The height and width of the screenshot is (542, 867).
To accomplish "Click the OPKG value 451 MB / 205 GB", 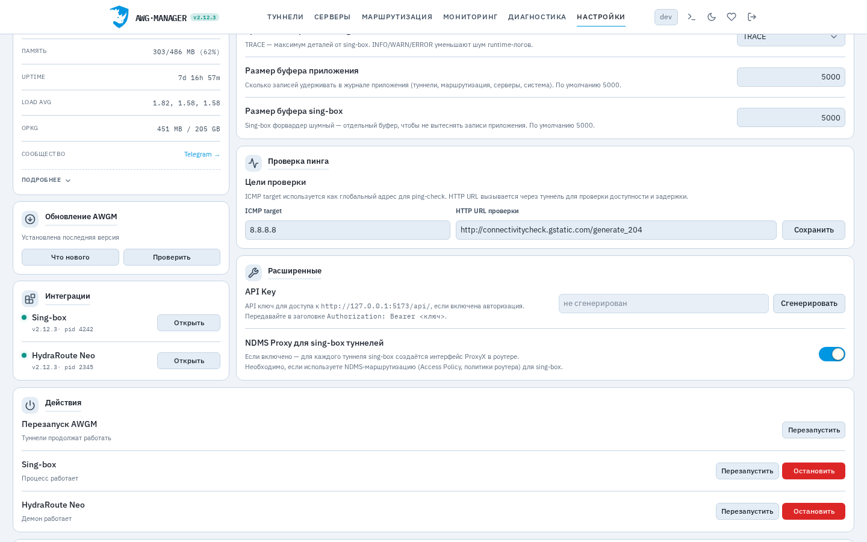I will pos(188,129).
